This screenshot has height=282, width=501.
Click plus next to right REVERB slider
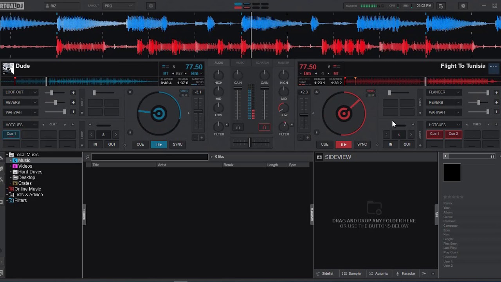(496, 102)
